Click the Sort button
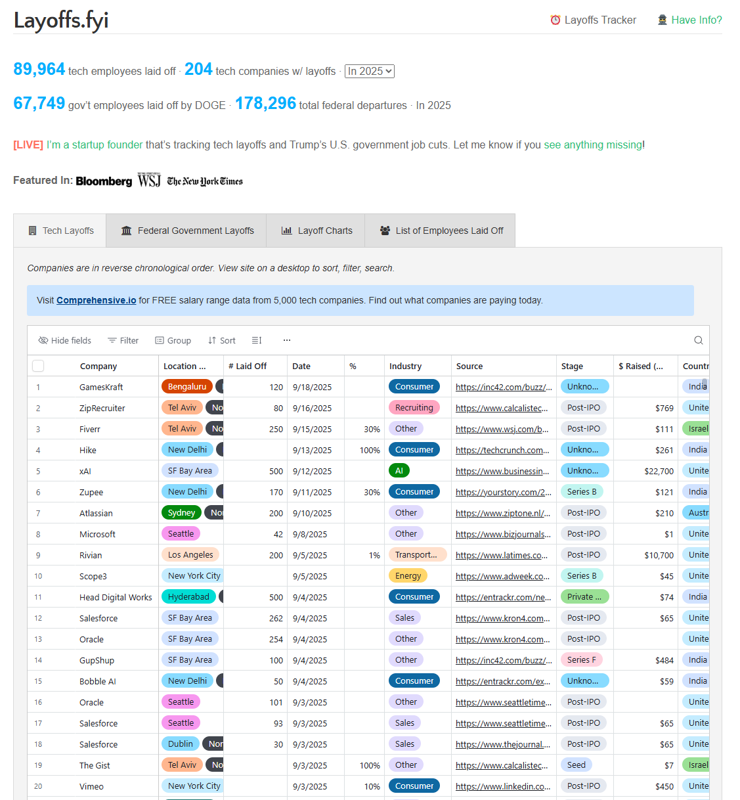This screenshot has width=740, height=800. [x=222, y=340]
